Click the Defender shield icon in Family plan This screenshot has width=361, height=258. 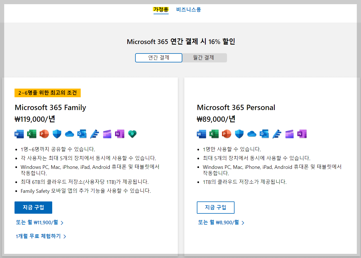pos(57,134)
